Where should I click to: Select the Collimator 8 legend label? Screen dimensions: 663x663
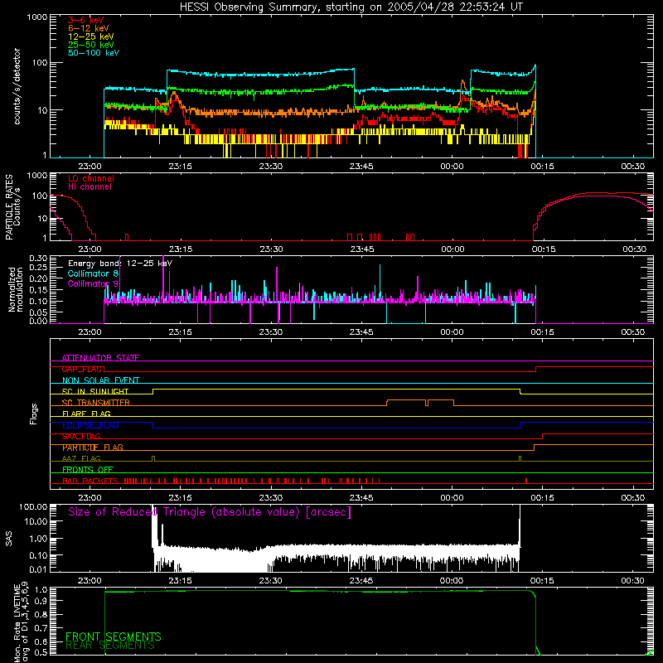[93, 273]
